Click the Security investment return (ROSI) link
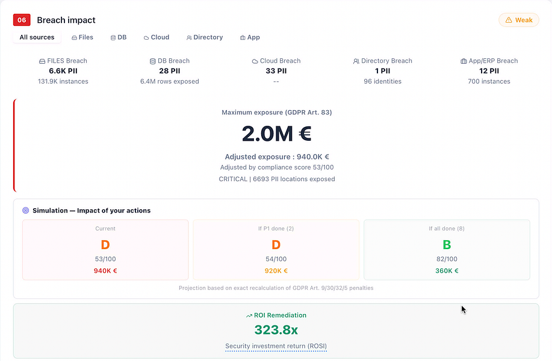 [276, 346]
